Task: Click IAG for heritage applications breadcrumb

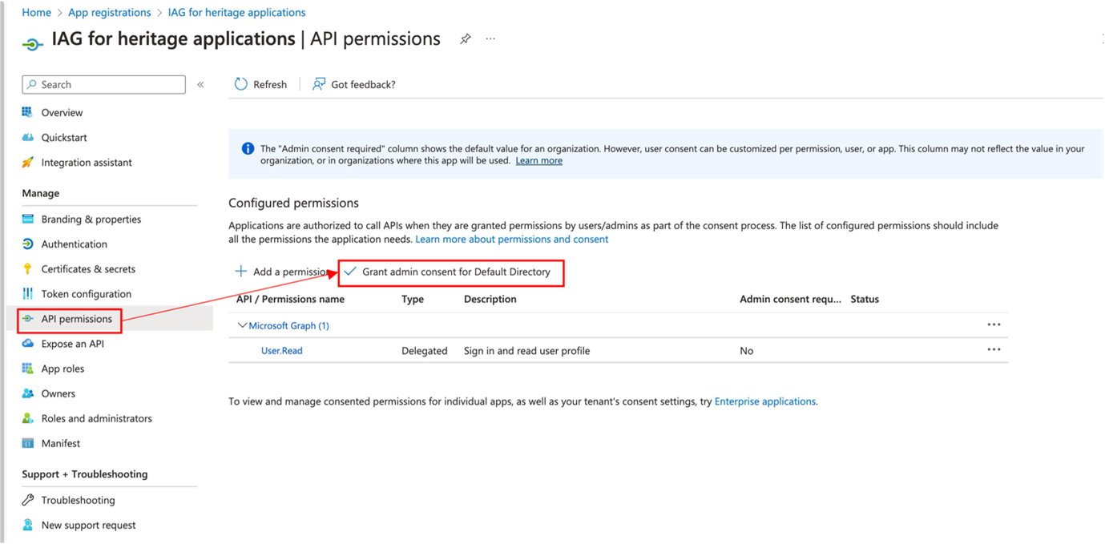Action: tap(236, 12)
